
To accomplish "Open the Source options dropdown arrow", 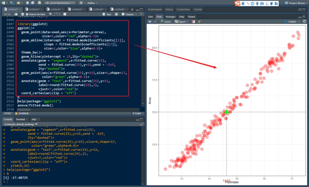I will coord(136,14).
